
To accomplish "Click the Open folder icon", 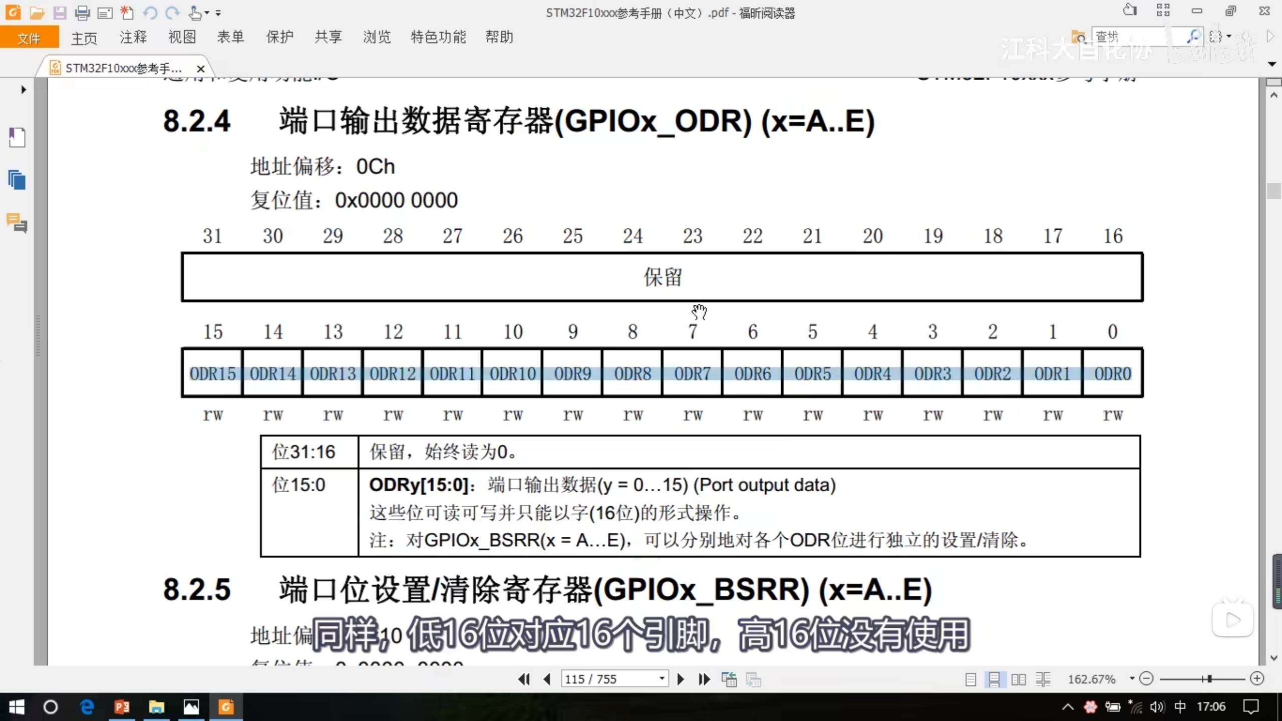I will pos(37,13).
